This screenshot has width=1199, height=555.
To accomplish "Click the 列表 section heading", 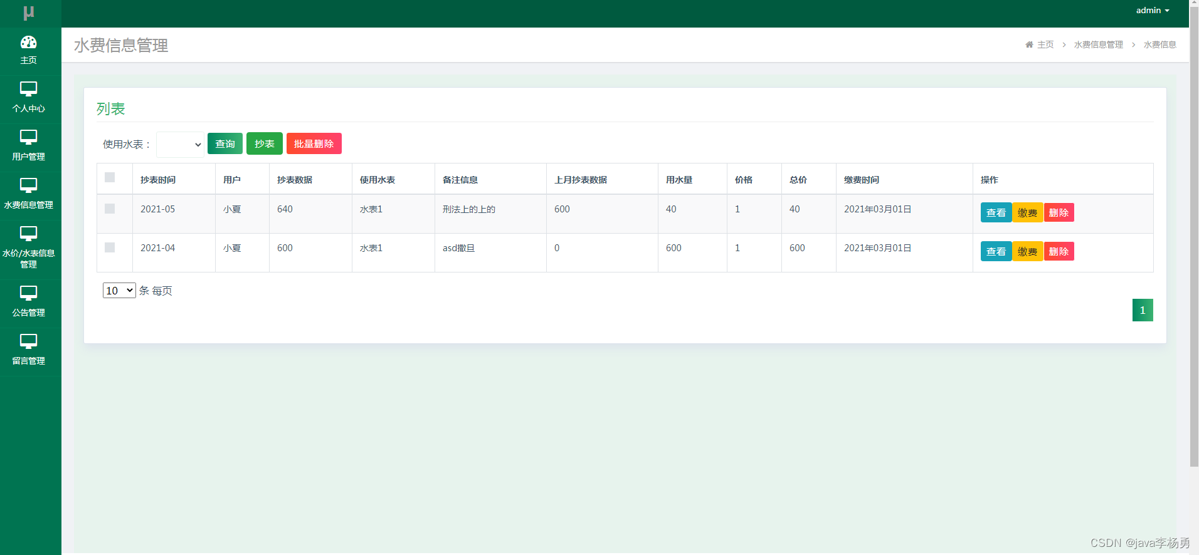I will point(111,109).
